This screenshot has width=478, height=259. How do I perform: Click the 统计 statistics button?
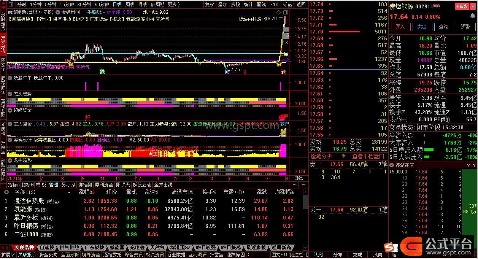click(248, 5)
